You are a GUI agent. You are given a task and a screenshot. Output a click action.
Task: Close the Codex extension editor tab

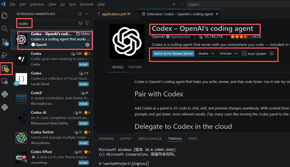(217, 14)
